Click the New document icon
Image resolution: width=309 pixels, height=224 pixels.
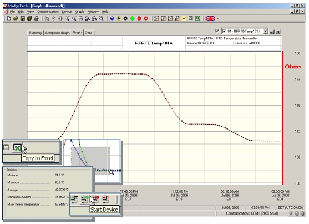[9, 18]
